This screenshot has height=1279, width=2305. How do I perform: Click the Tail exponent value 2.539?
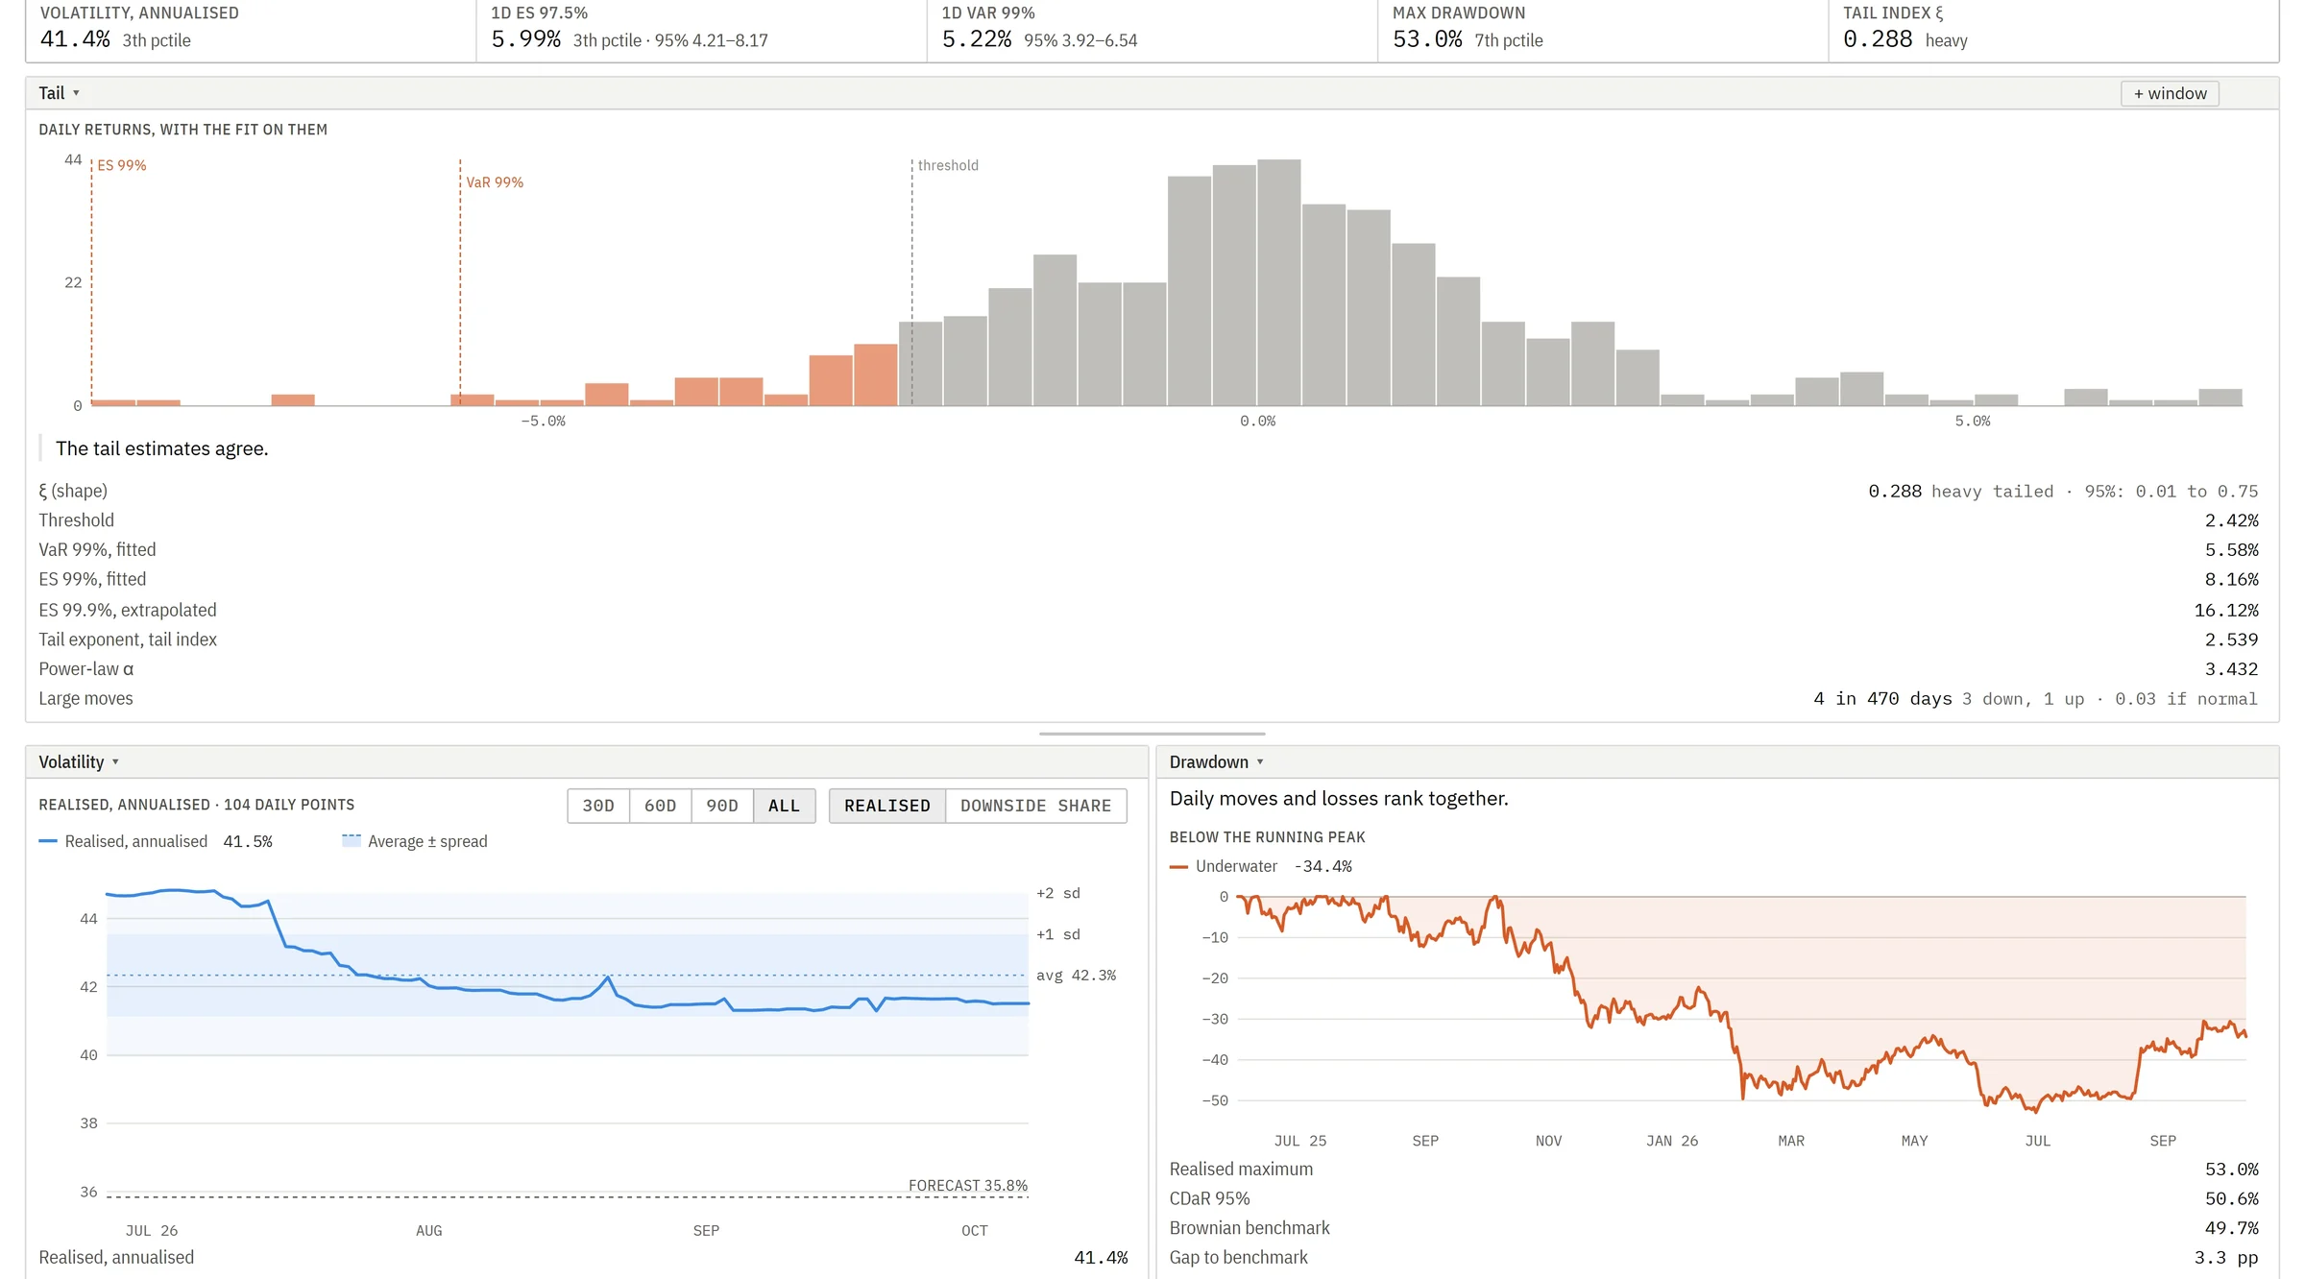coord(2231,640)
